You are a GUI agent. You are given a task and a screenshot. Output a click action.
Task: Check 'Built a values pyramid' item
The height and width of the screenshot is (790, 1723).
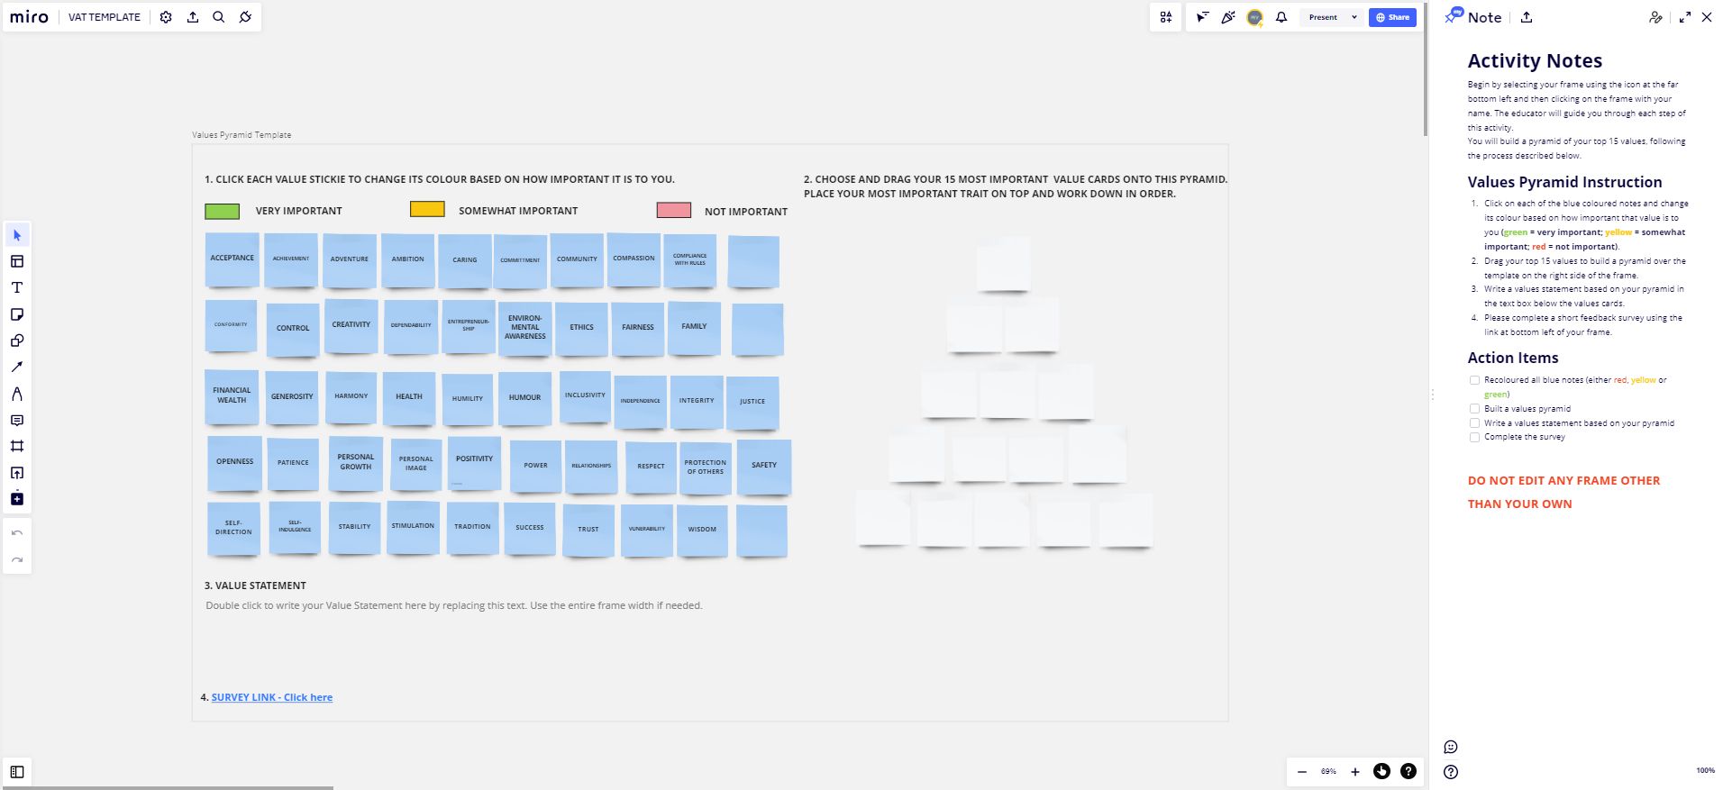tap(1474, 409)
